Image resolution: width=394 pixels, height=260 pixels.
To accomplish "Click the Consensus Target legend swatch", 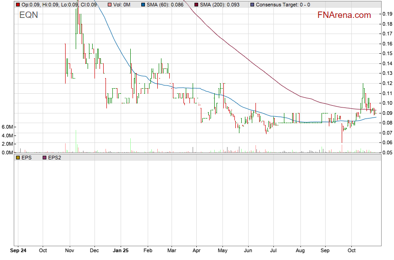I will point(251,5).
